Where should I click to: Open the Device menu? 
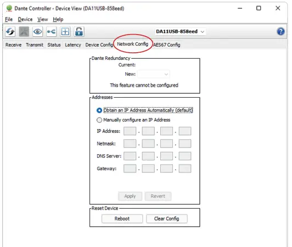(x=25, y=19)
